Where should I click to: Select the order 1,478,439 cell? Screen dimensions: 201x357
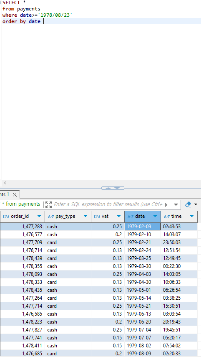[22, 258]
